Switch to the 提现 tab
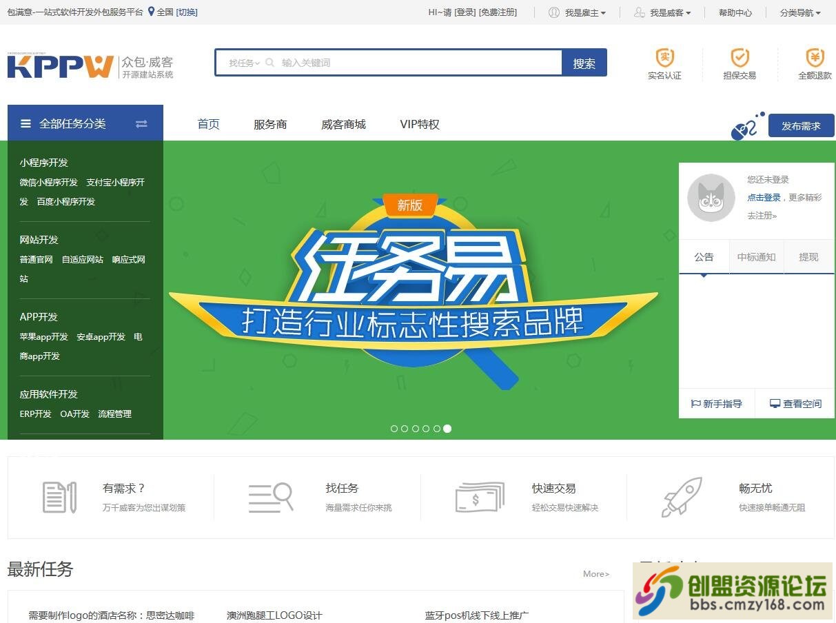This screenshot has width=836, height=623. 808,257
